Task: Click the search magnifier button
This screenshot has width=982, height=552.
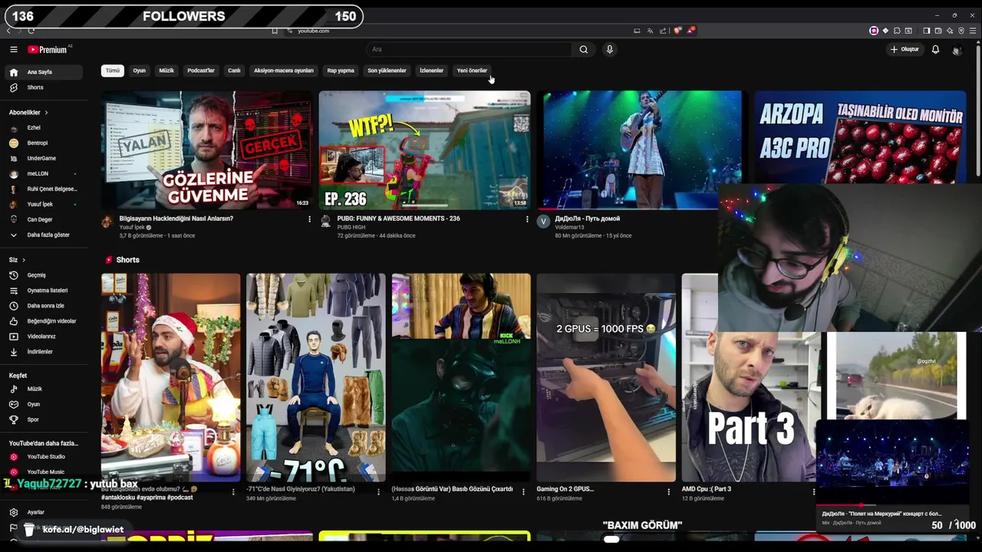Action: pyautogui.click(x=584, y=49)
